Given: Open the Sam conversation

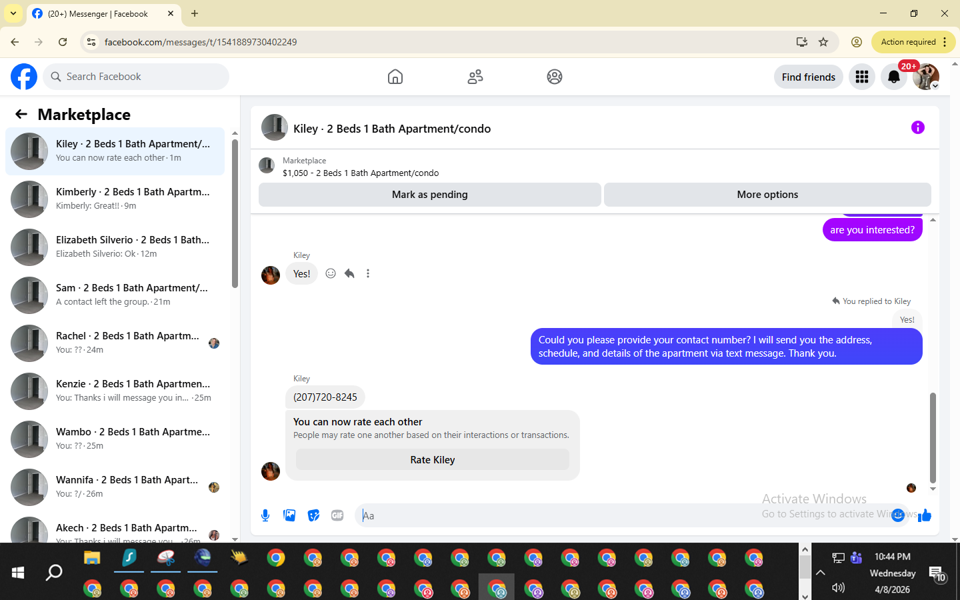Looking at the screenshot, I should [115, 295].
